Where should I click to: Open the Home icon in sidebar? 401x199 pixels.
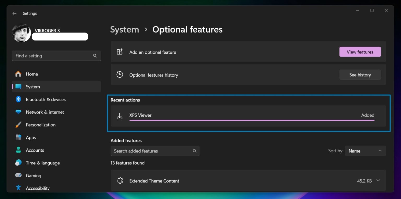point(18,74)
